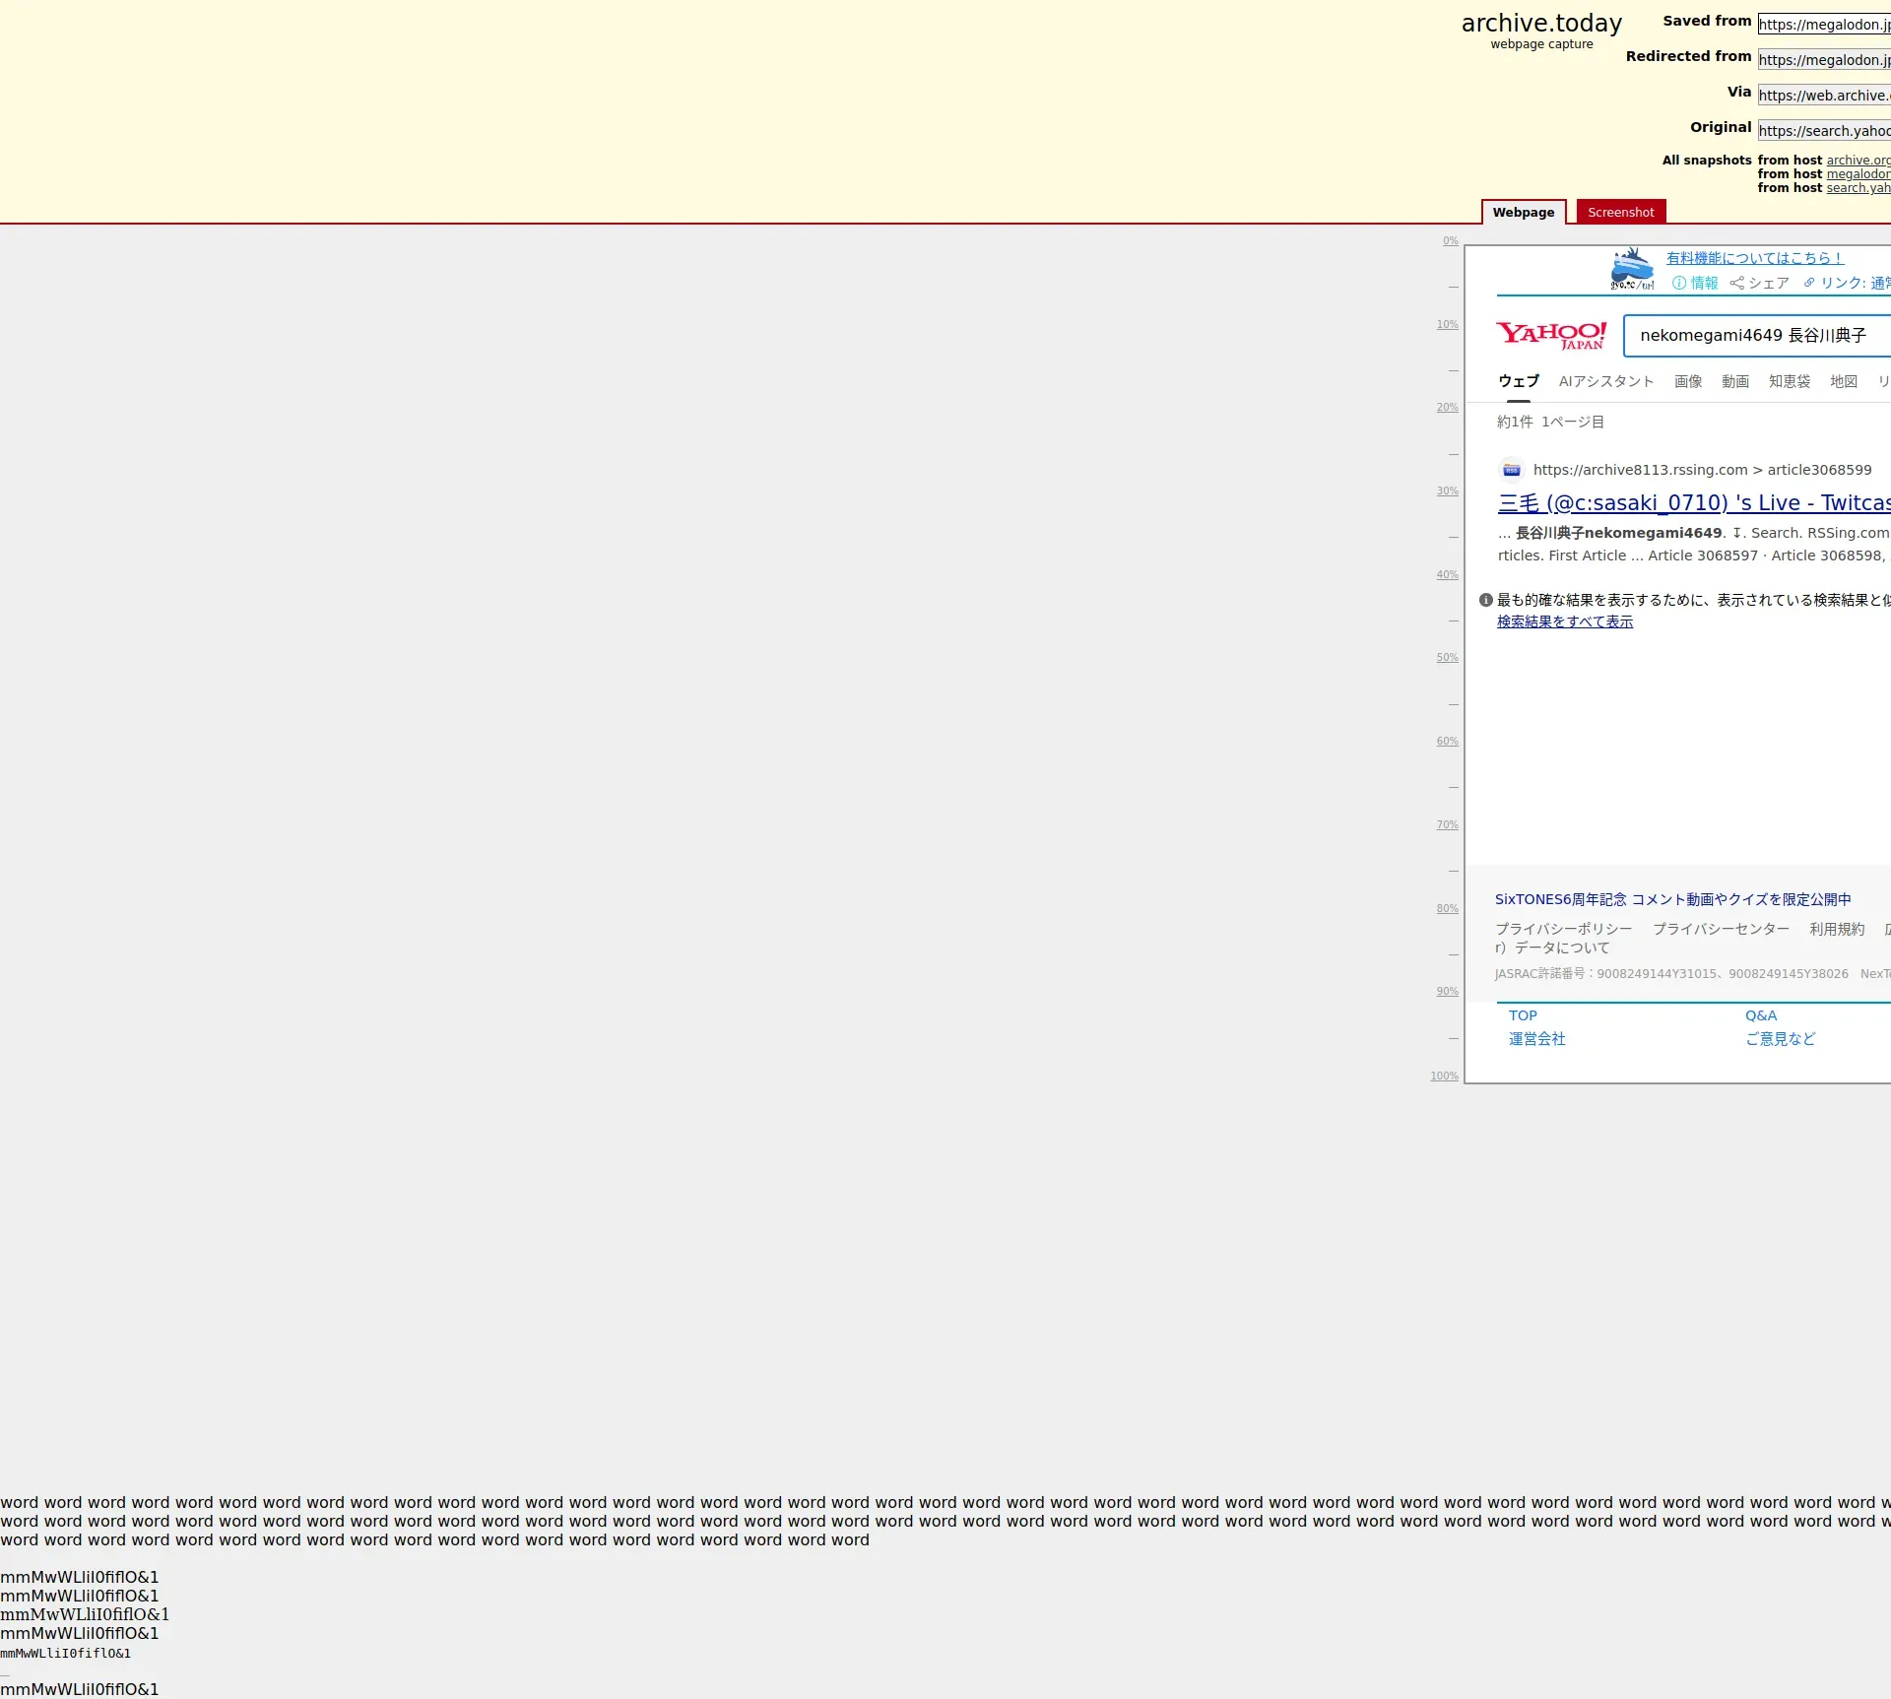
Task: Click the Yahoo! Japan logo
Action: 1551,335
